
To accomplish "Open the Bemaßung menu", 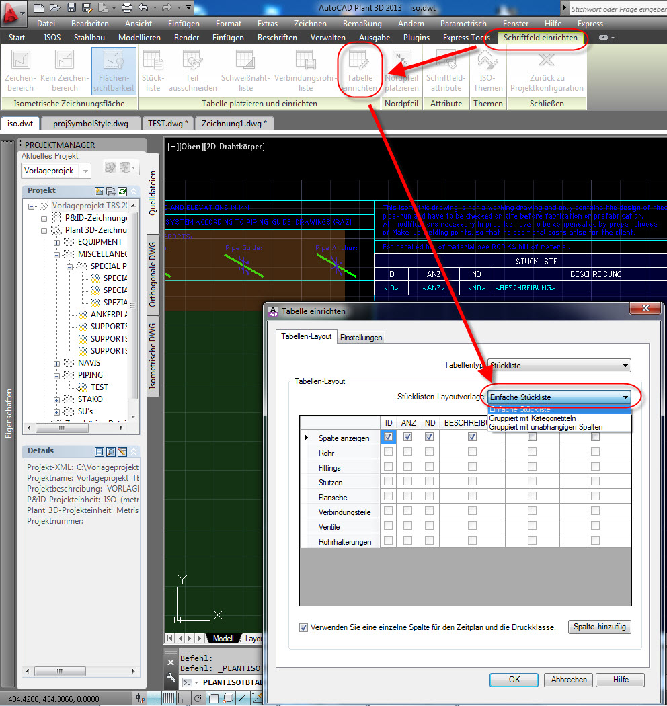I will [362, 24].
